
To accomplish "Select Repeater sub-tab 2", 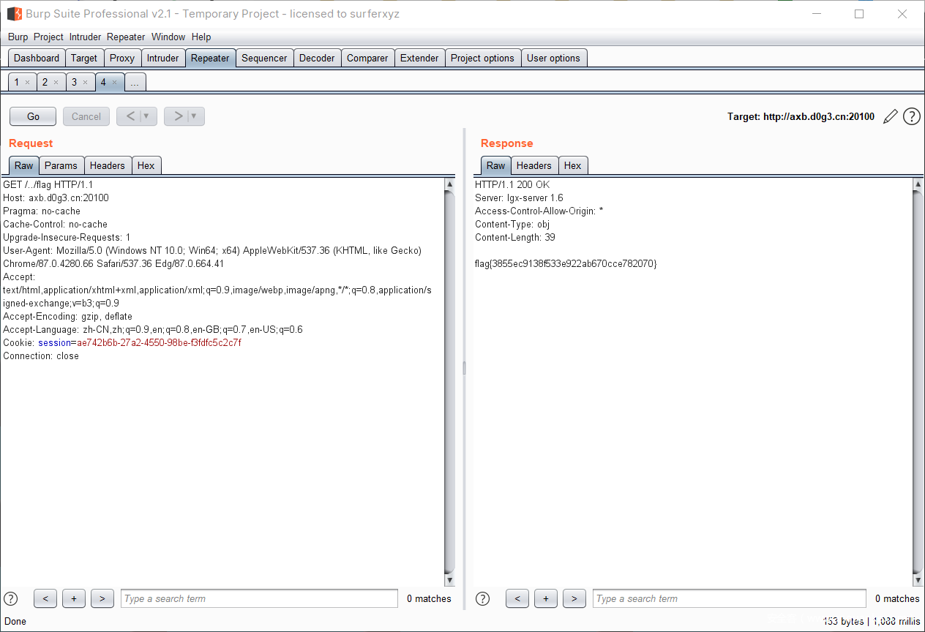I will click(x=45, y=82).
